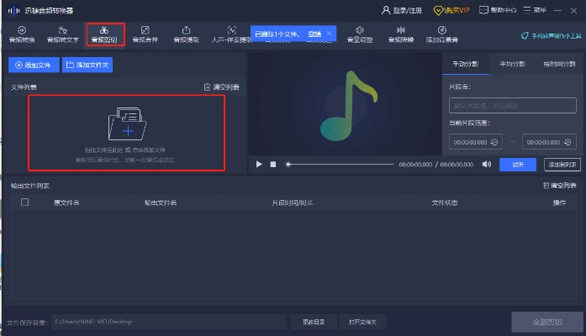Mute the player speaker icon
The width and height of the screenshot is (586, 336).
[486, 165]
